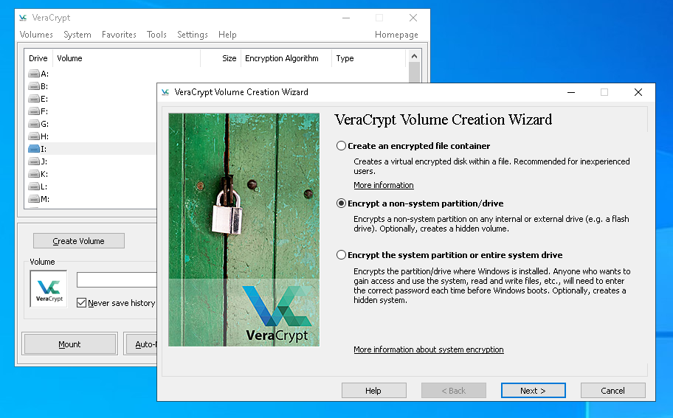Select drive A: icon in VeraCrypt list

click(34, 74)
